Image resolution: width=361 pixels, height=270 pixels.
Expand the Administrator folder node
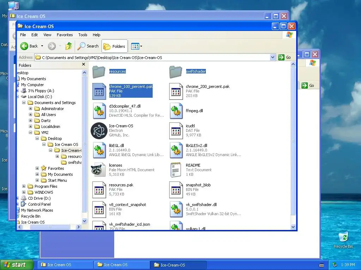pyautogui.click(x=30, y=109)
